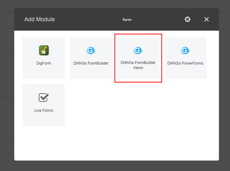Click the "DNNGo PowerForms" label
This screenshot has width=230, height=171.
[x=185, y=63]
